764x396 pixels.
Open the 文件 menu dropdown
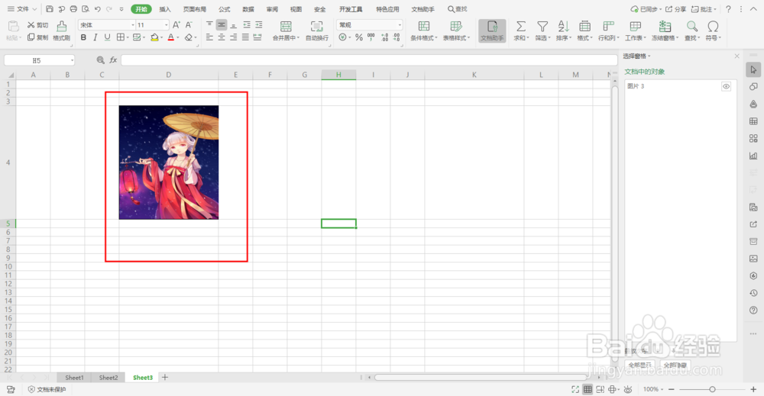tap(22, 8)
